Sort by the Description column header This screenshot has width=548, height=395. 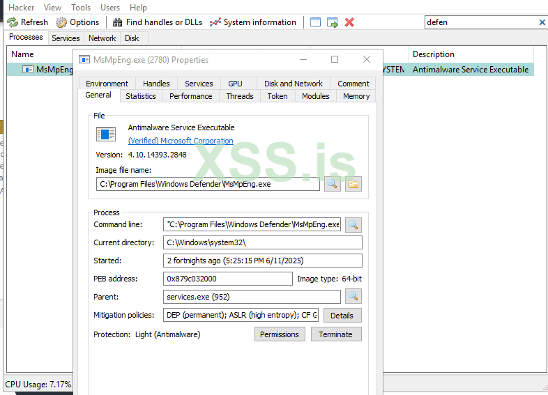tap(471, 54)
